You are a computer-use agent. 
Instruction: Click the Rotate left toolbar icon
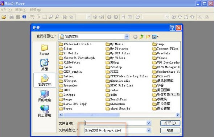click(200, 17)
